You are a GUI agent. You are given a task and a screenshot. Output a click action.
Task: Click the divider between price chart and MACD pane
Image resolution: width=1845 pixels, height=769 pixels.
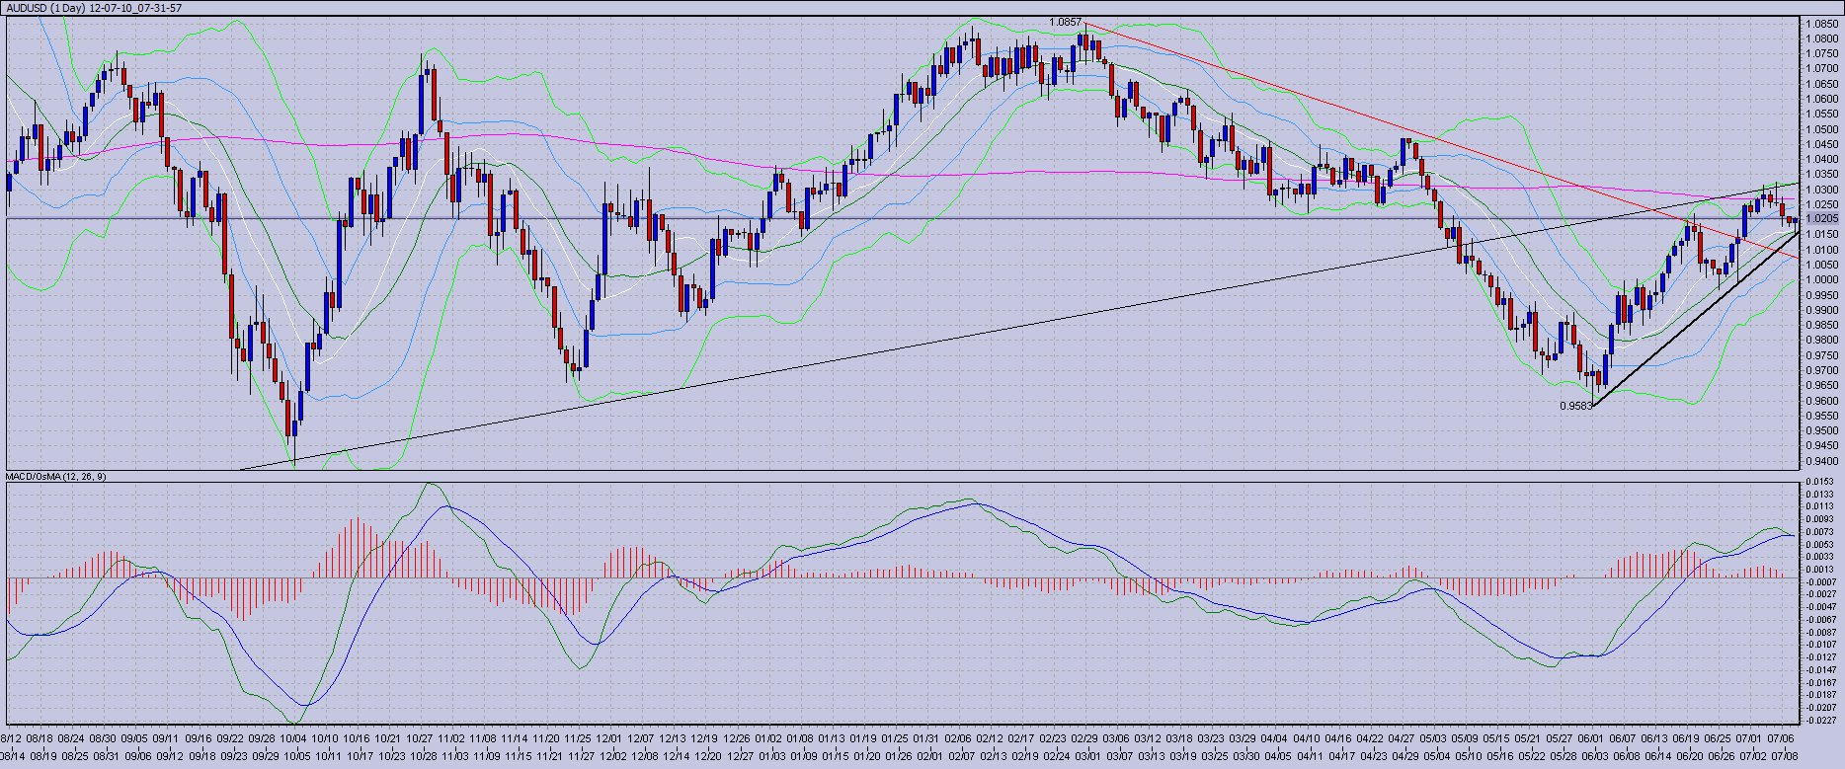[x=889, y=470]
